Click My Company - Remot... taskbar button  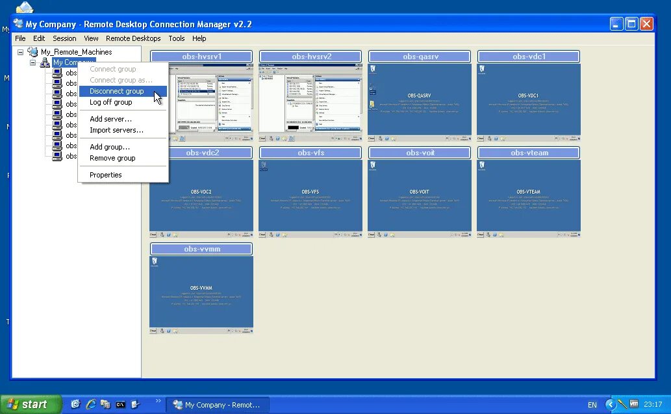218,405
